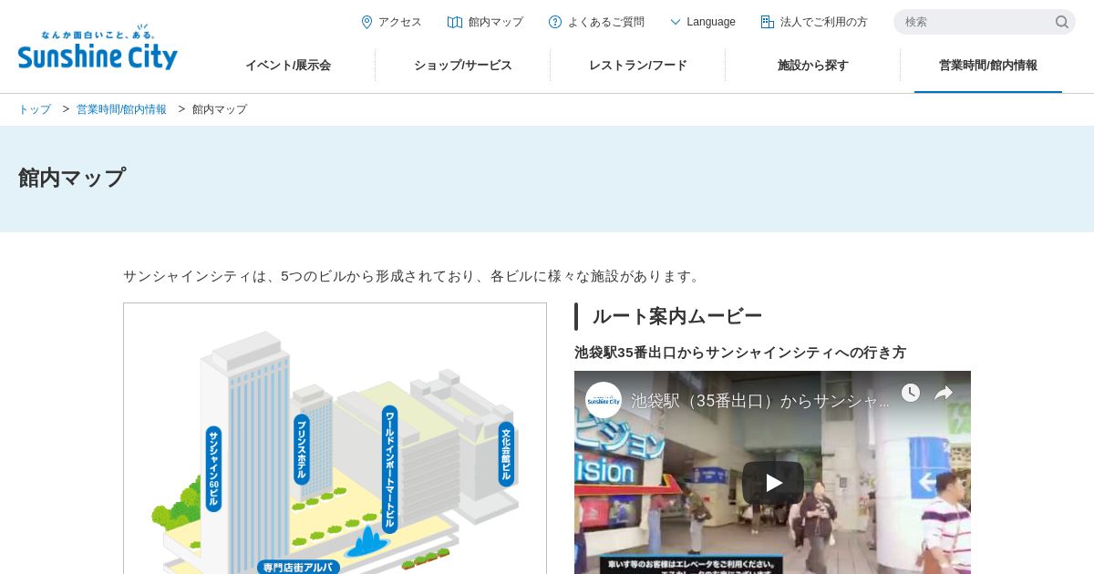Click the search magnifier icon
Image resolution: width=1094 pixels, height=574 pixels.
1062,22
